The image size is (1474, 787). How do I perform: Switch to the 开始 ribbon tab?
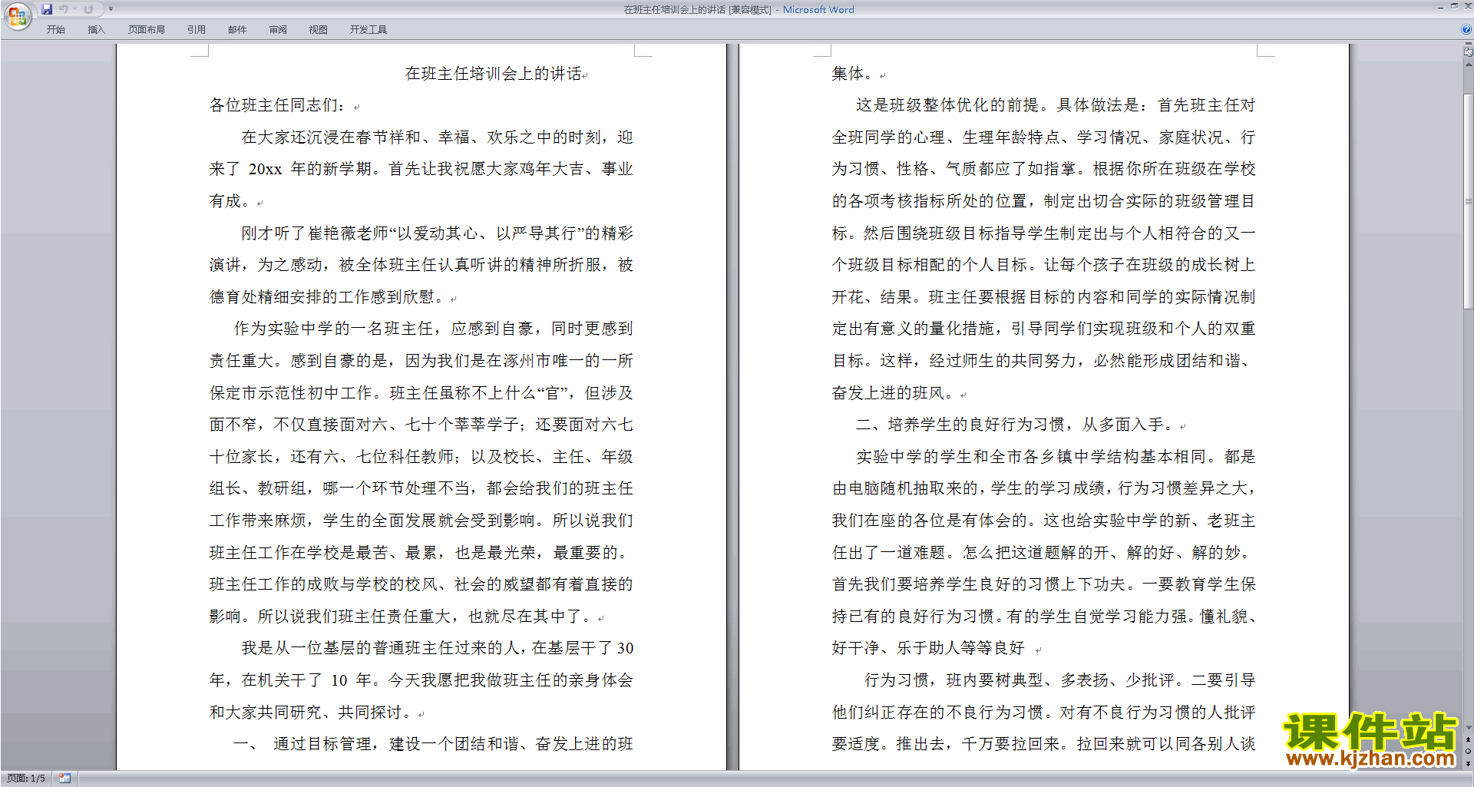(x=55, y=29)
